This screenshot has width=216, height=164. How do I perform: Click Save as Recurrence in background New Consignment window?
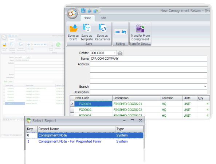coord(21,47)
